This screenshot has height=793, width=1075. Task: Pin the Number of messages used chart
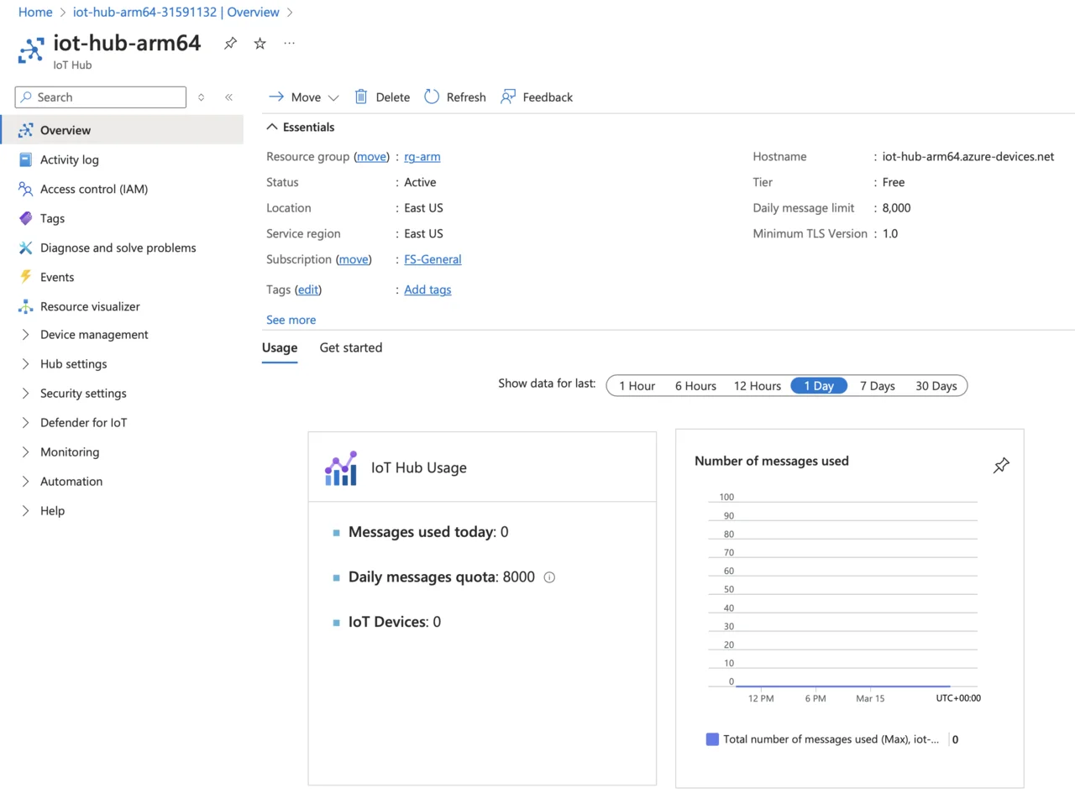pyautogui.click(x=1001, y=466)
